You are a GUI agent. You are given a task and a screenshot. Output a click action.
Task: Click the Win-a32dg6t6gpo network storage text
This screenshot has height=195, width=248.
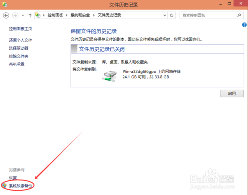tap(151, 71)
